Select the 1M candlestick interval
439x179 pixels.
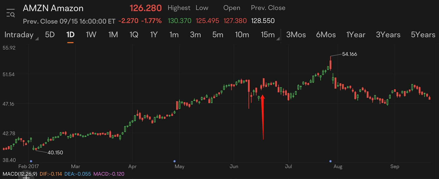[x=113, y=35]
